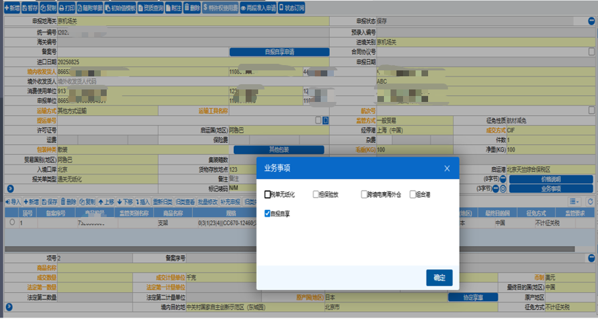
Task: Expand the bottom-left round arrow button
Action: tap(8, 307)
